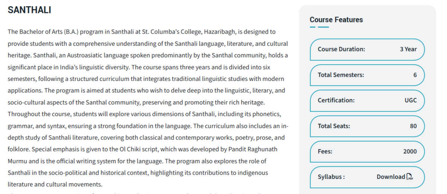
Task: Select the Course Duration label
Action: point(341,49)
